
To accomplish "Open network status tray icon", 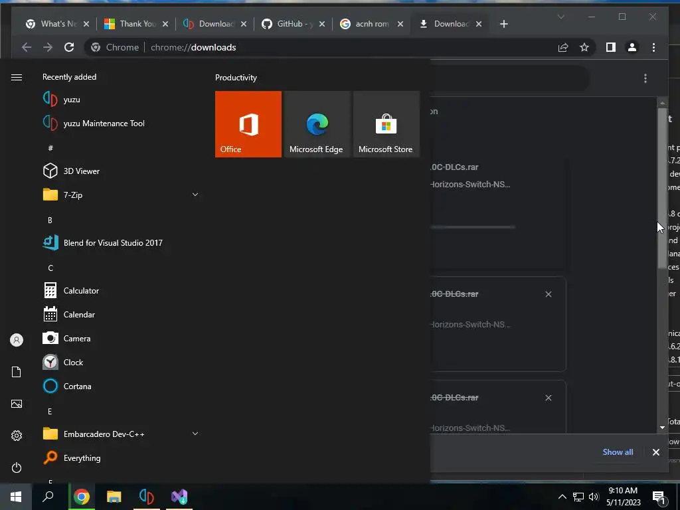I will [x=578, y=497].
